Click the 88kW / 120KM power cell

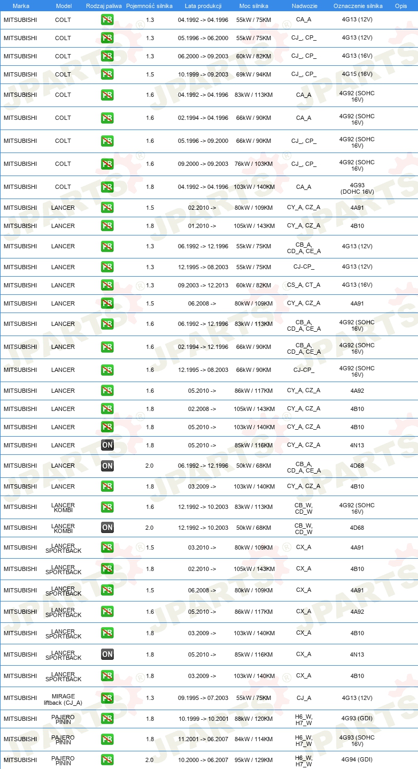(254, 719)
